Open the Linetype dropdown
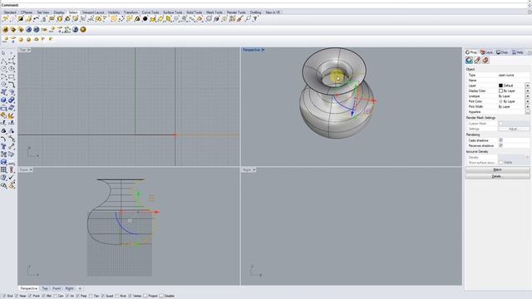The width and height of the screenshot is (532, 299). (527, 96)
